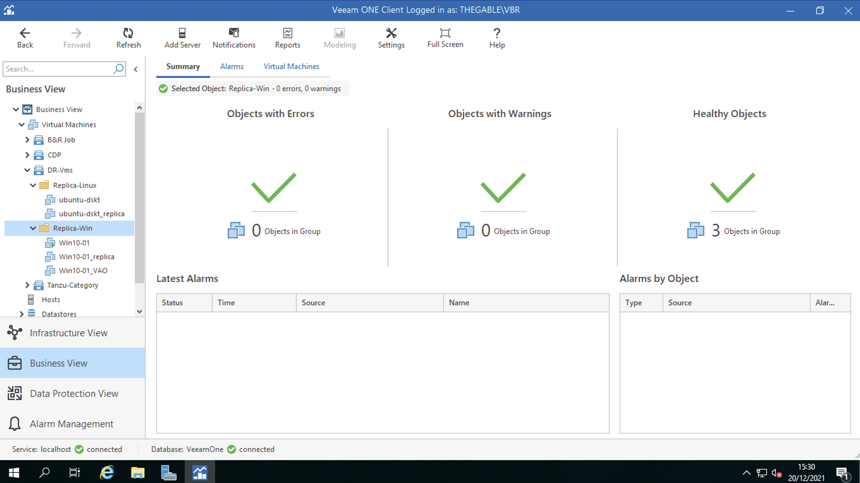Open Infrastructure View section
The image size is (860, 483).
(72, 333)
